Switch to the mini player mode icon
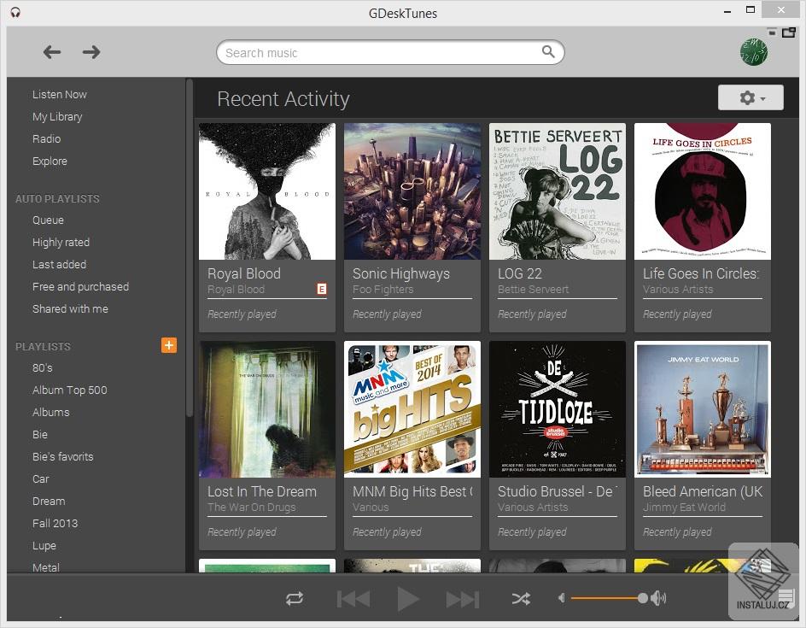This screenshot has width=806, height=628. click(x=789, y=32)
